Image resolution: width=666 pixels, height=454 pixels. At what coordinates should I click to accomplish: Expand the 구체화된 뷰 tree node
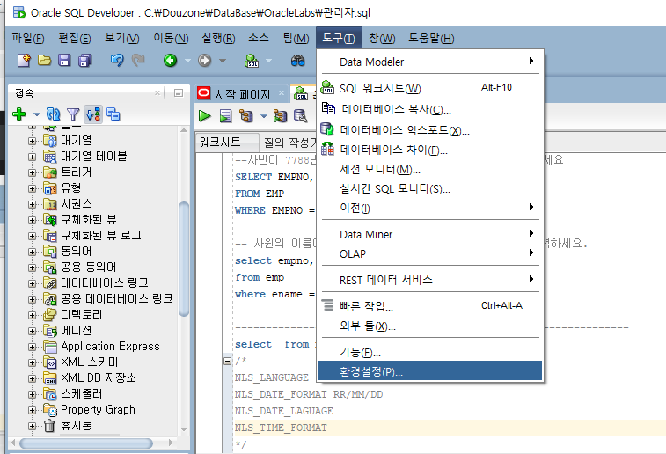[x=33, y=220]
